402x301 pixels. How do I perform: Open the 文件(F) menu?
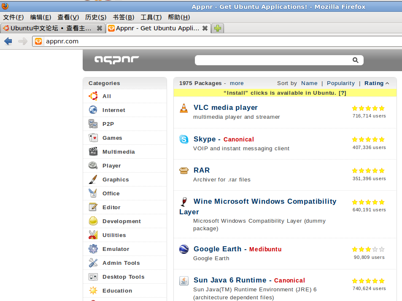[x=13, y=17]
